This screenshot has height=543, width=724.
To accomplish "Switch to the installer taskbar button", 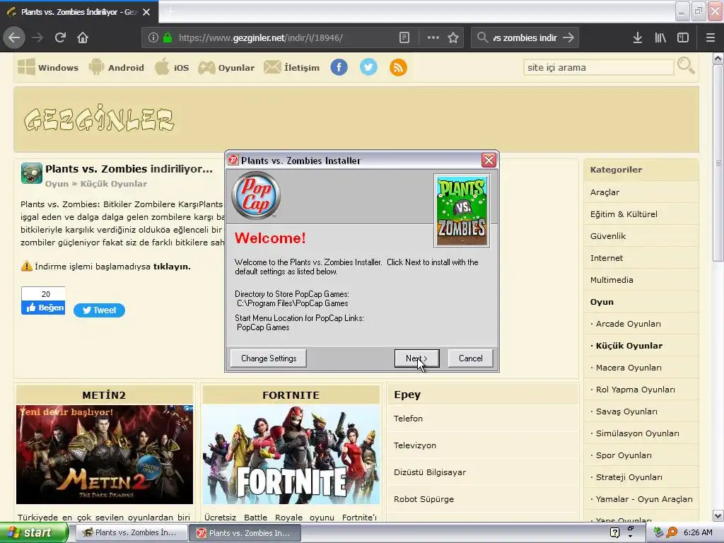I will click(x=245, y=533).
